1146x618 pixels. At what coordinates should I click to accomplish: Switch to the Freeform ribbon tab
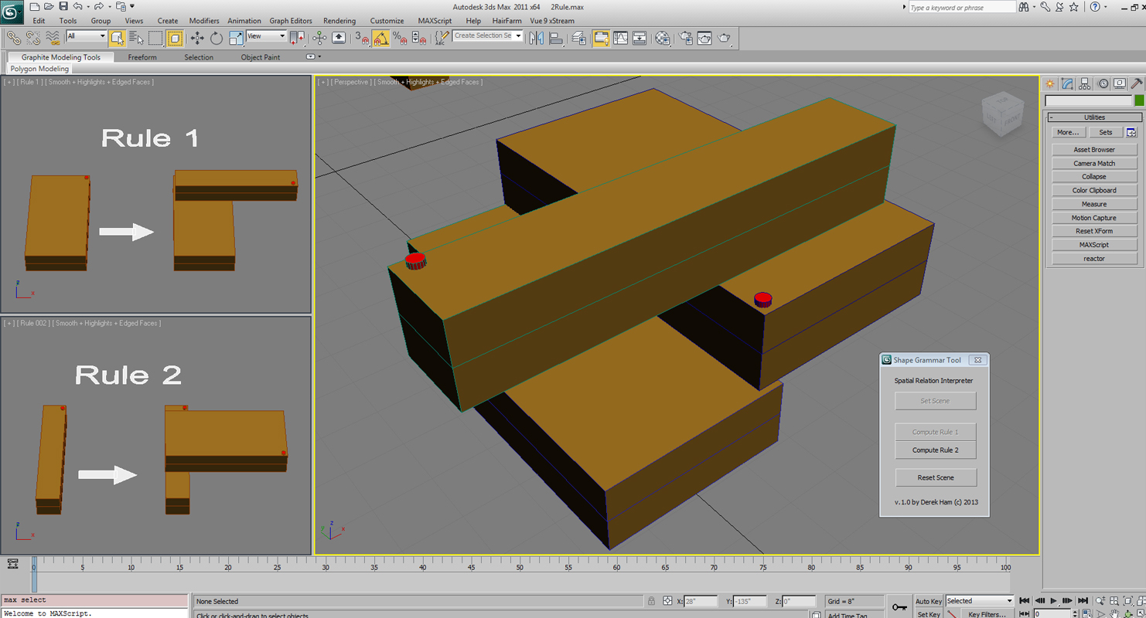[142, 57]
